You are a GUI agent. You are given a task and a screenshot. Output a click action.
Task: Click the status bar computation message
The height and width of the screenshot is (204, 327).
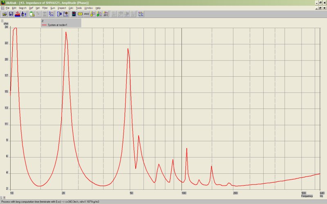[x=55, y=202]
